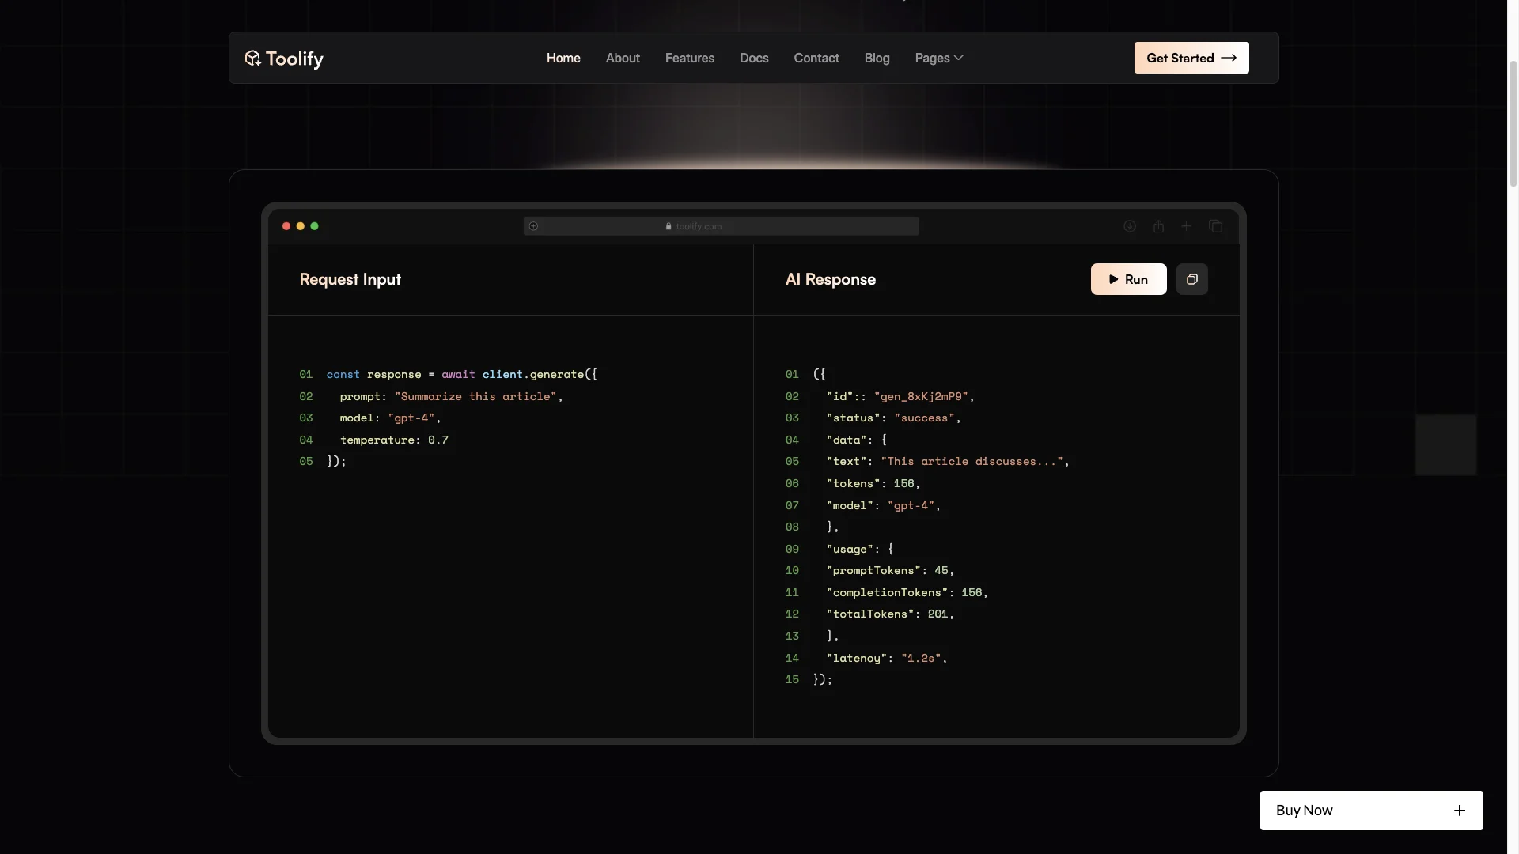Navigate to the Contact page

816,58
